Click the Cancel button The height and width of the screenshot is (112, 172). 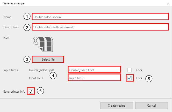152,106
